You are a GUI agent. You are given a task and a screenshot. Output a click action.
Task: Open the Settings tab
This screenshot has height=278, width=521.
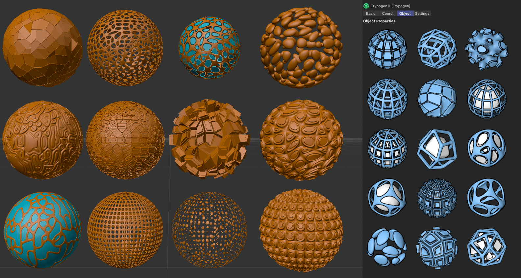tap(422, 13)
